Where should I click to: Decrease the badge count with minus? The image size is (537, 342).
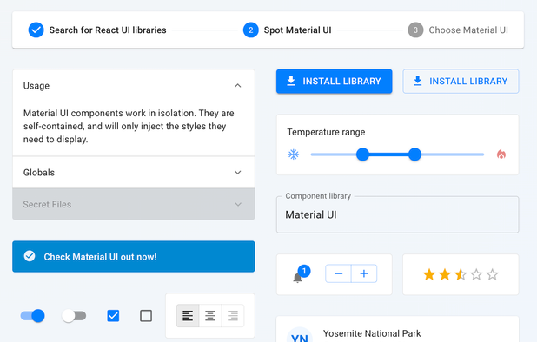point(338,273)
